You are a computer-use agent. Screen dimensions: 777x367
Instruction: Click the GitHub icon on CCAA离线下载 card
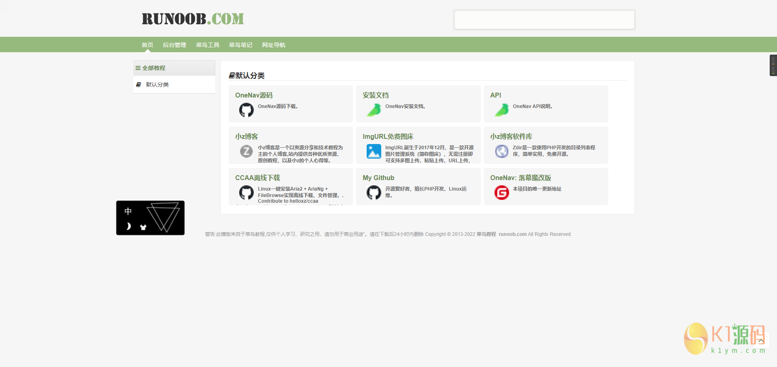[246, 193]
